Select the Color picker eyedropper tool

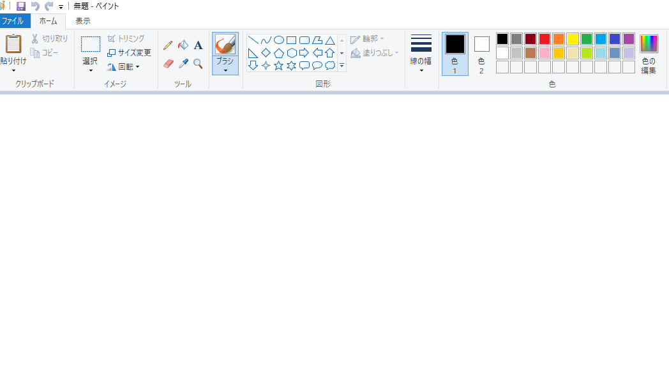point(183,64)
